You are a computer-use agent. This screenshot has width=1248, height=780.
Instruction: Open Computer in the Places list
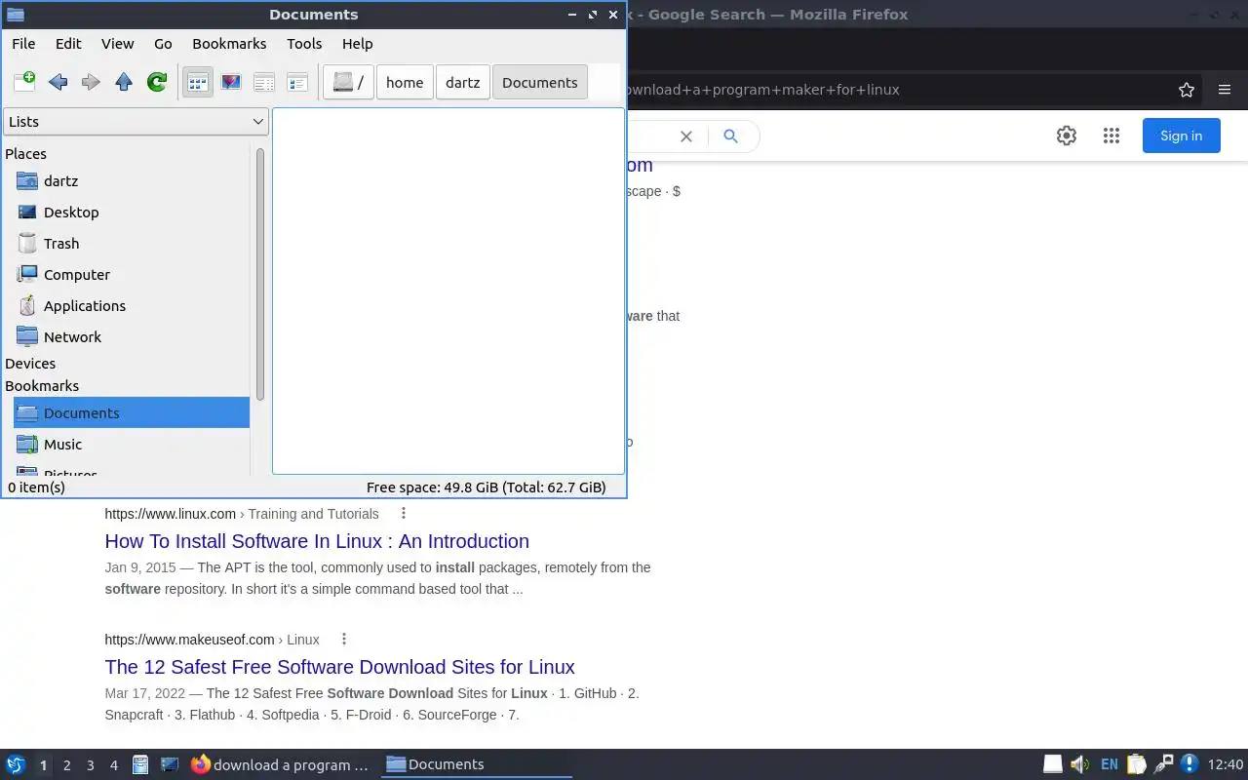coord(132,275)
